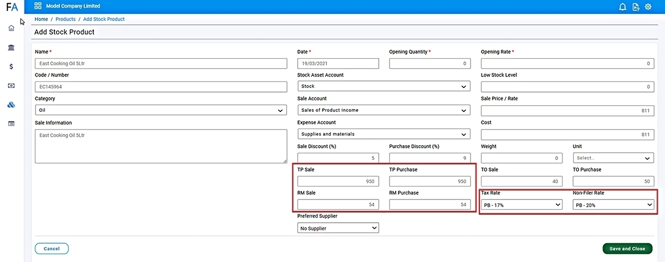Expand the Expense Account dropdown
Image resolution: width=665 pixels, height=262 pixels.
point(383,134)
